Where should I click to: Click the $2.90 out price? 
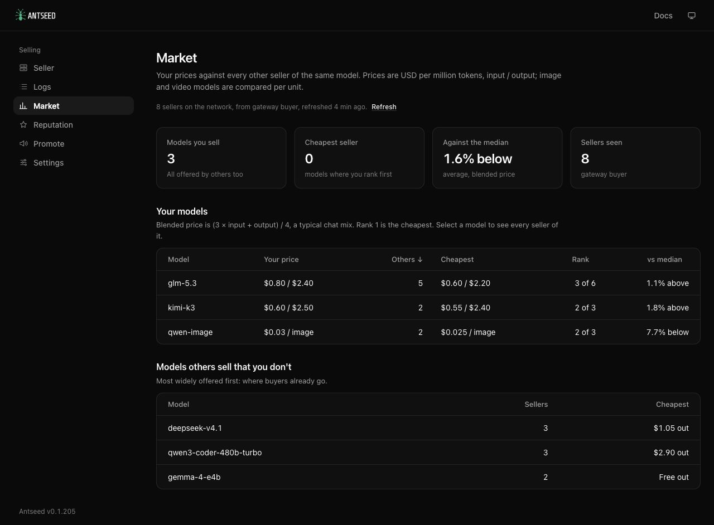tap(671, 453)
